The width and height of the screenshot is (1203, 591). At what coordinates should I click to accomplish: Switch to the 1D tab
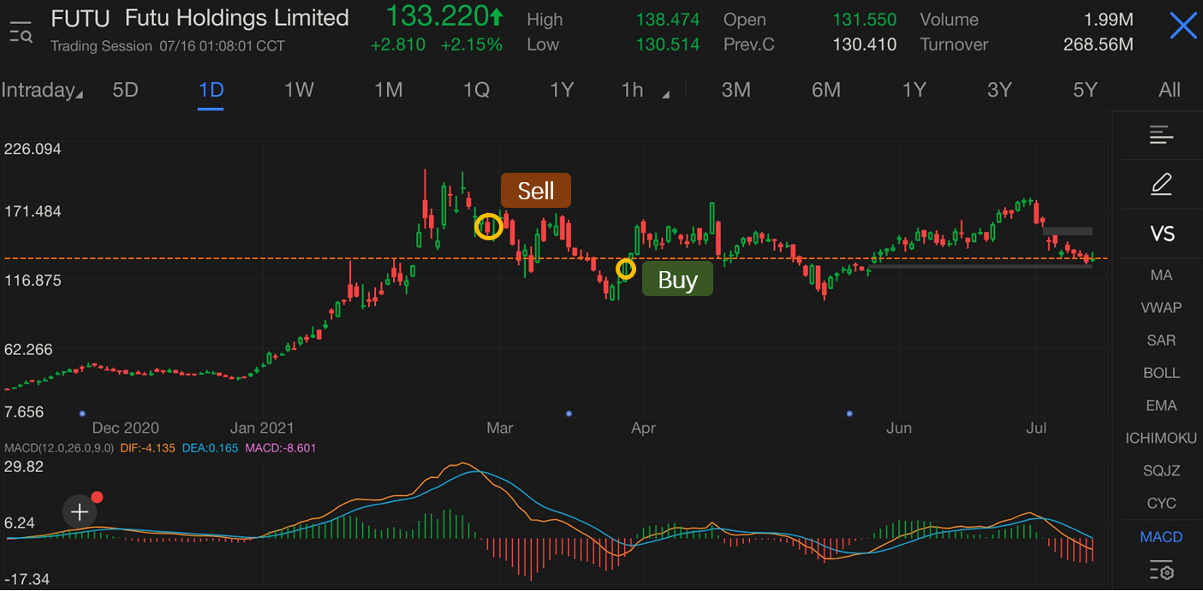click(211, 90)
